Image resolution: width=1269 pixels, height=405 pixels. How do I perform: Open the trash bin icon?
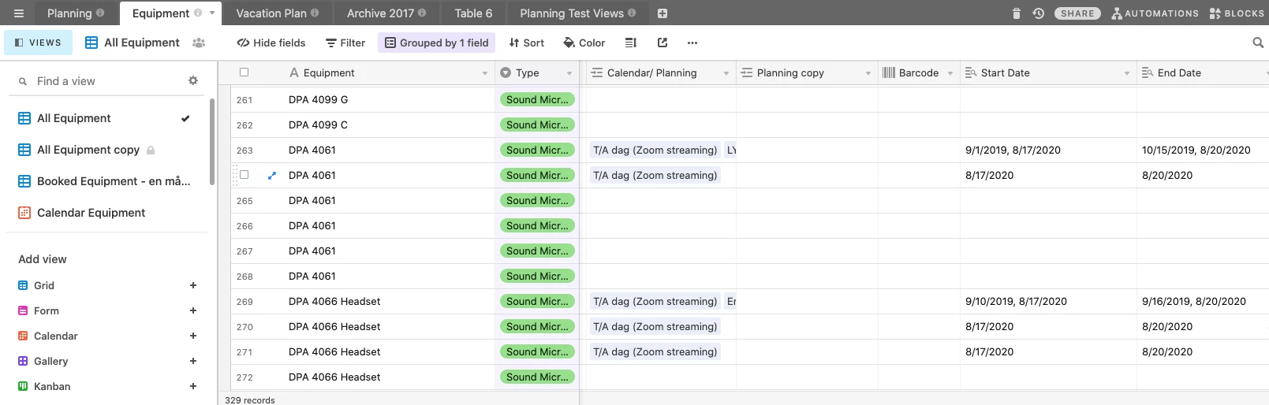coord(1017,13)
